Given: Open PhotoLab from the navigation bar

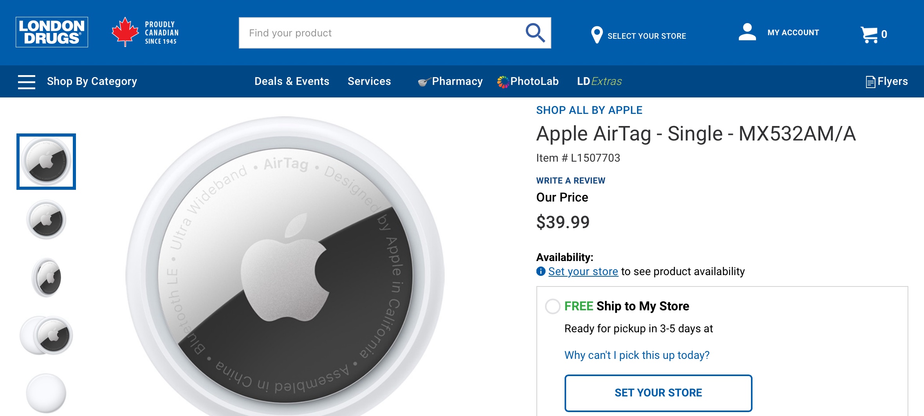Looking at the screenshot, I should point(534,81).
